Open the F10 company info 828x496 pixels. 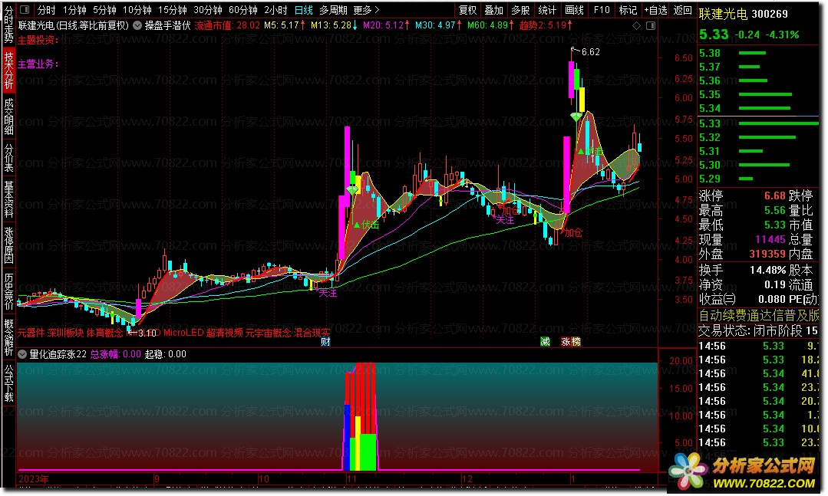pos(602,10)
